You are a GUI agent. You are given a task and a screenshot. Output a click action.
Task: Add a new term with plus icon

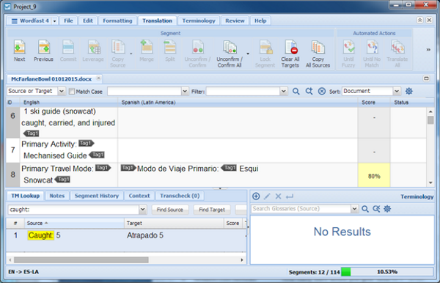point(256,196)
